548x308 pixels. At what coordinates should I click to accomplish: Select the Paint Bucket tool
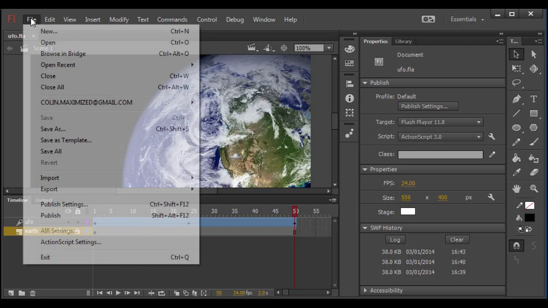[x=516, y=158]
